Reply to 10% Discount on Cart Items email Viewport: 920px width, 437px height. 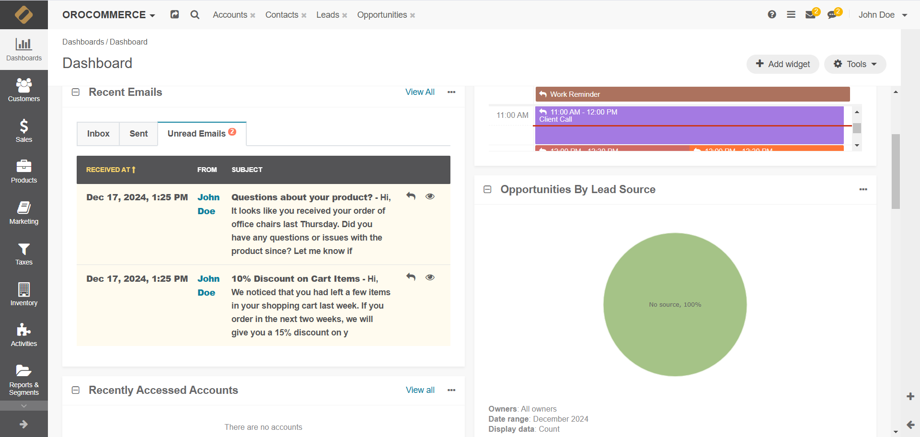(x=411, y=276)
